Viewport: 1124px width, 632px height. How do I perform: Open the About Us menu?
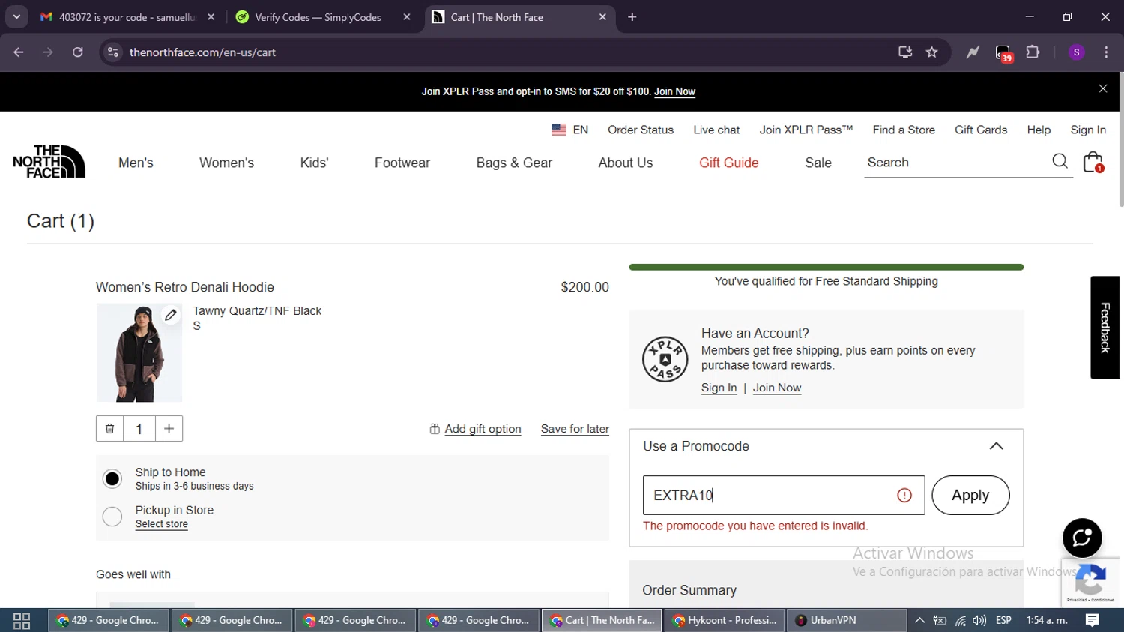tap(626, 163)
